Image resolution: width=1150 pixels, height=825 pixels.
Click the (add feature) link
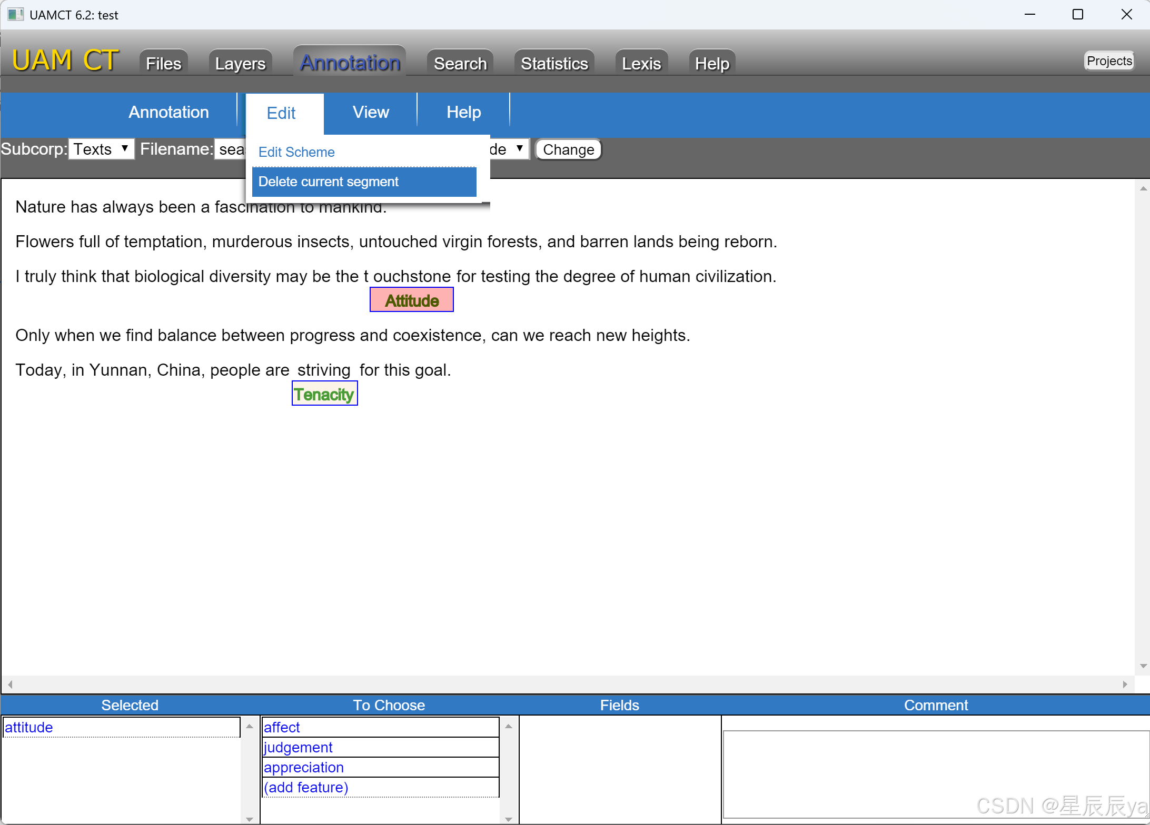[x=305, y=787]
